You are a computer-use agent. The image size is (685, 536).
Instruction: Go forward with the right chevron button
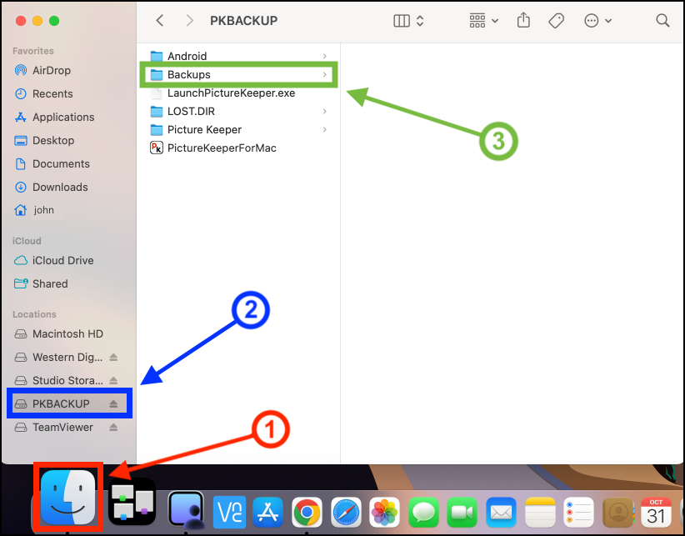pos(189,21)
